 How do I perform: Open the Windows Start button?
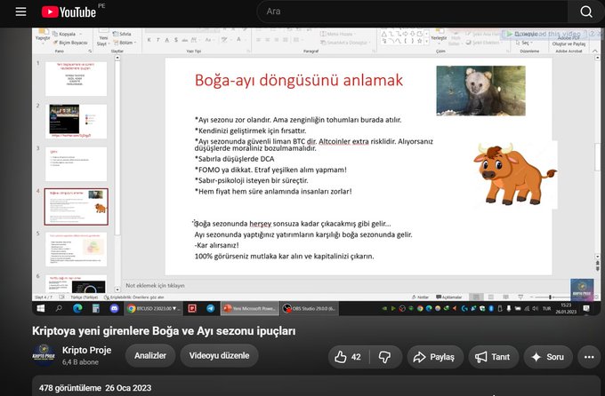(41, 308)
